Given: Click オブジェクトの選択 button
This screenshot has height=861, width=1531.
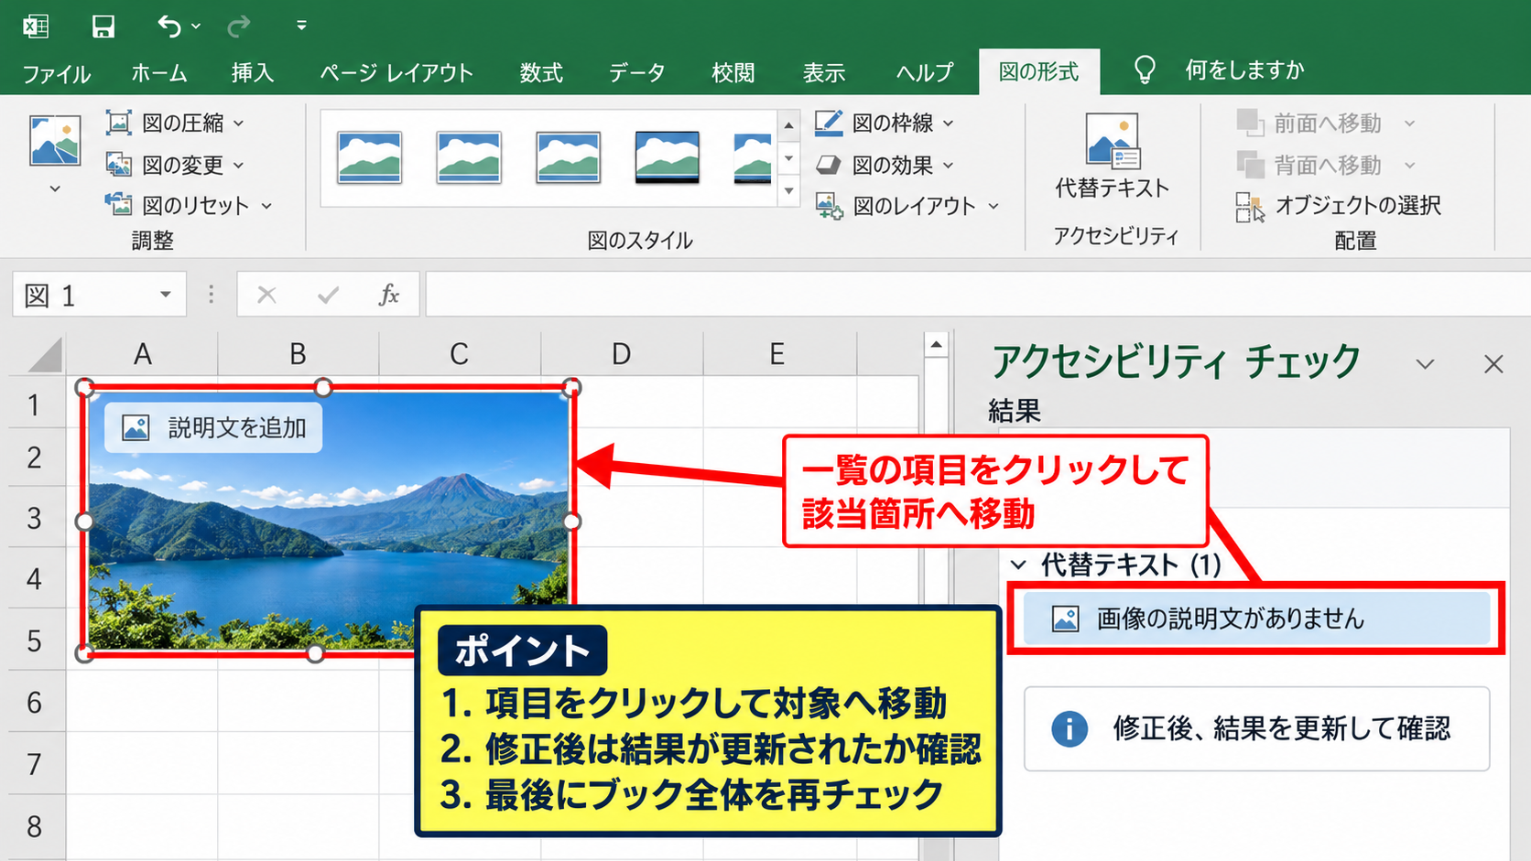Looking at the screenshot, I should pyautogui.click(x=1339, y=206).
